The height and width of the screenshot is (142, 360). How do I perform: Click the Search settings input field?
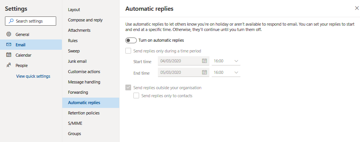coord(31,21)
